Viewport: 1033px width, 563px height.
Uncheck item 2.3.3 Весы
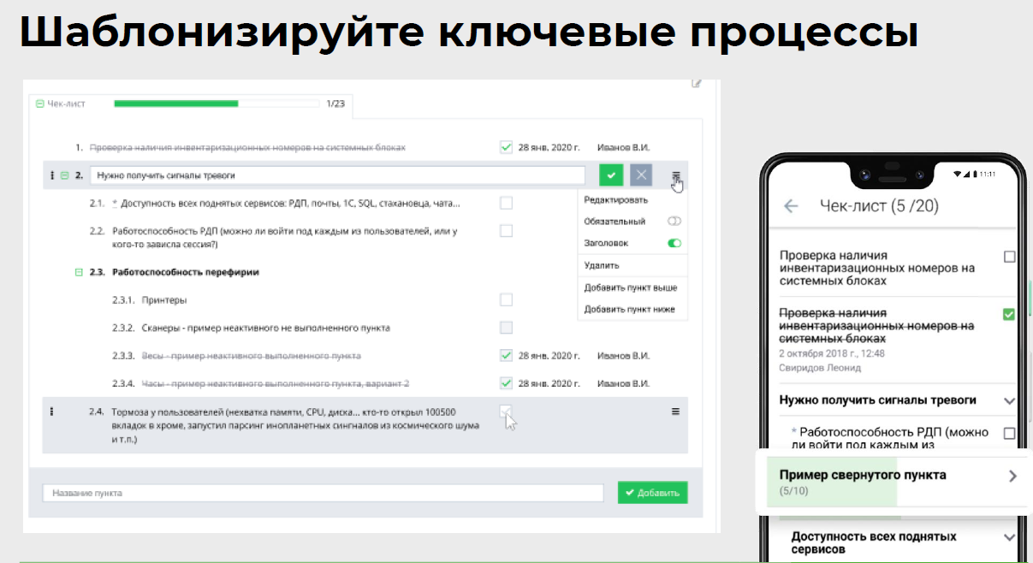[506, 355]
